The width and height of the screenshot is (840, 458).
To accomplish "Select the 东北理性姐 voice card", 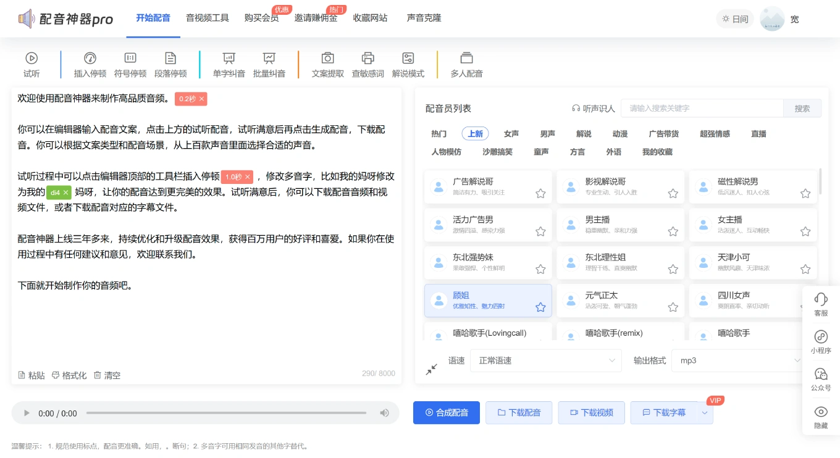I will pyautogui.click(x=620, y=263).
